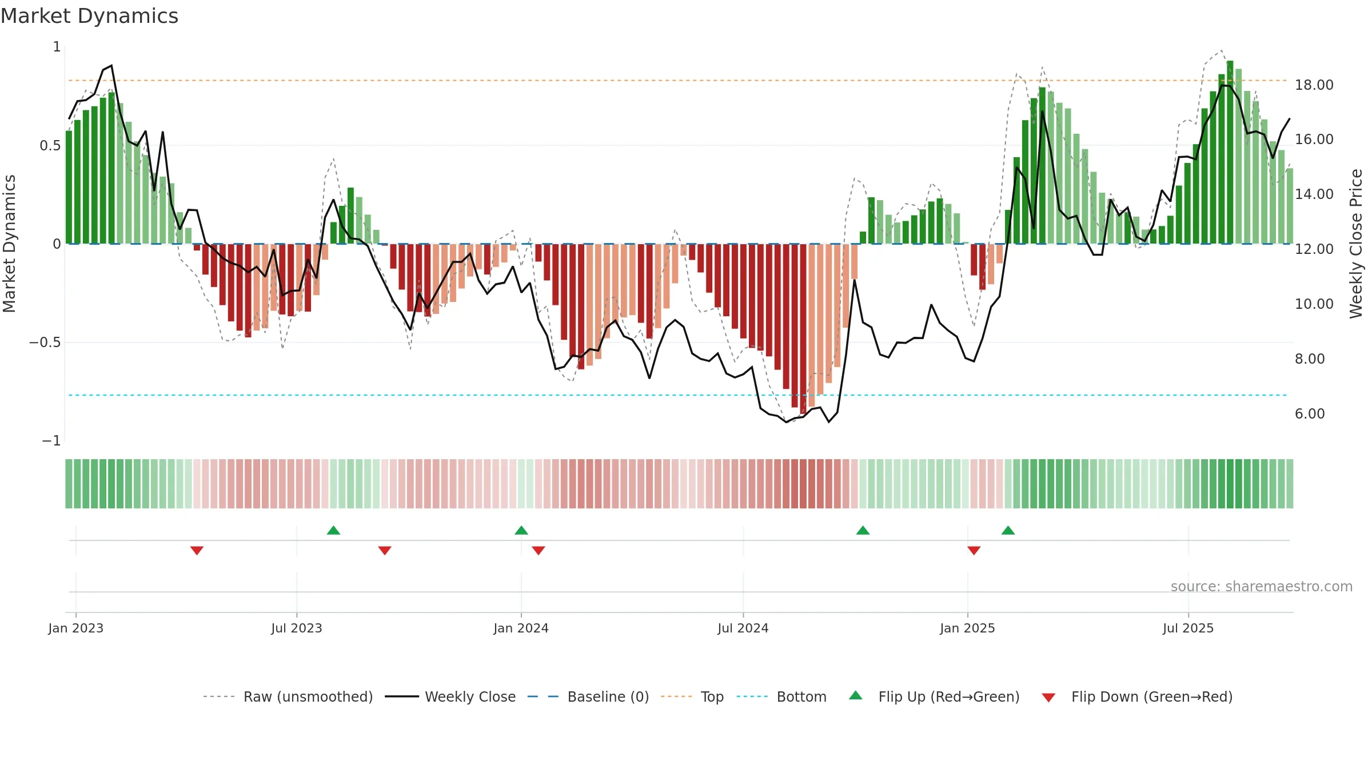1372x772 pixels.
Task: Click the Jul 2023 axis label
Action: [x=297, y=628]
